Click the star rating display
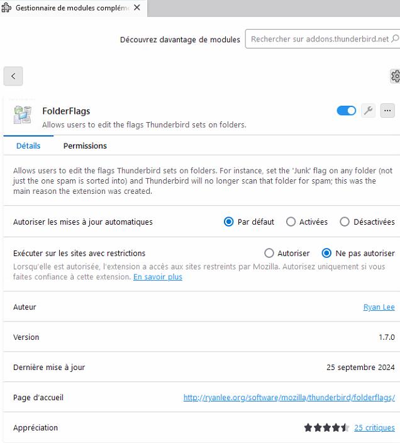Viewport: 400px width, 443px height. tap(326, 428)
